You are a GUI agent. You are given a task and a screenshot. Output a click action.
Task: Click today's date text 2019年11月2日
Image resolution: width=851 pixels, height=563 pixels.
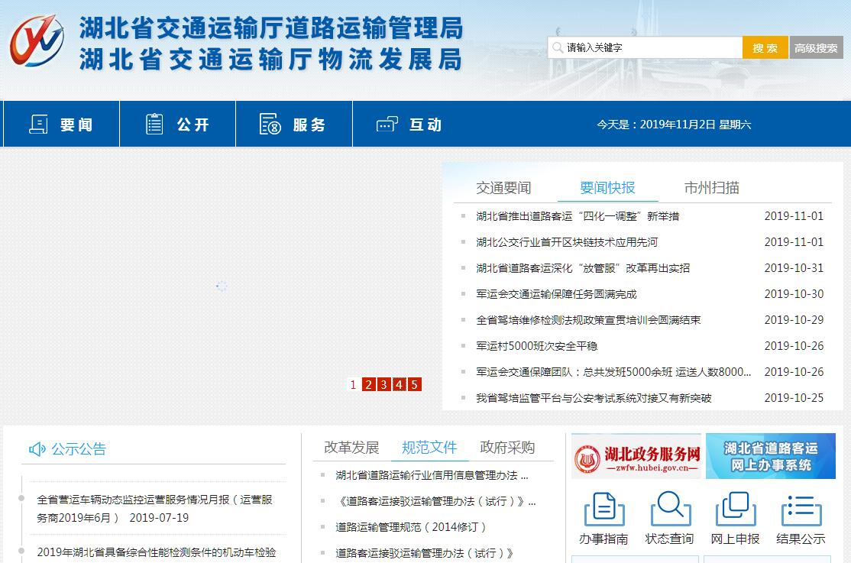coord(678,125)
